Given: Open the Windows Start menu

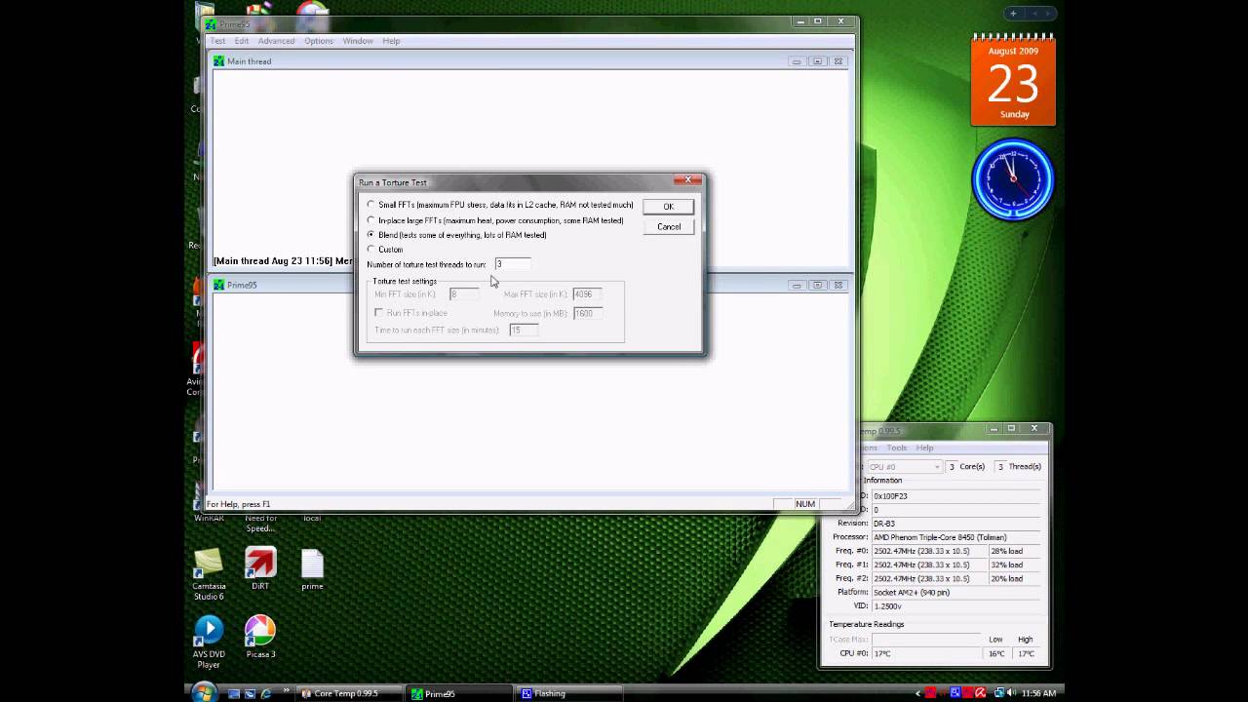Looking at the screenshot, I should coord(204,692).
